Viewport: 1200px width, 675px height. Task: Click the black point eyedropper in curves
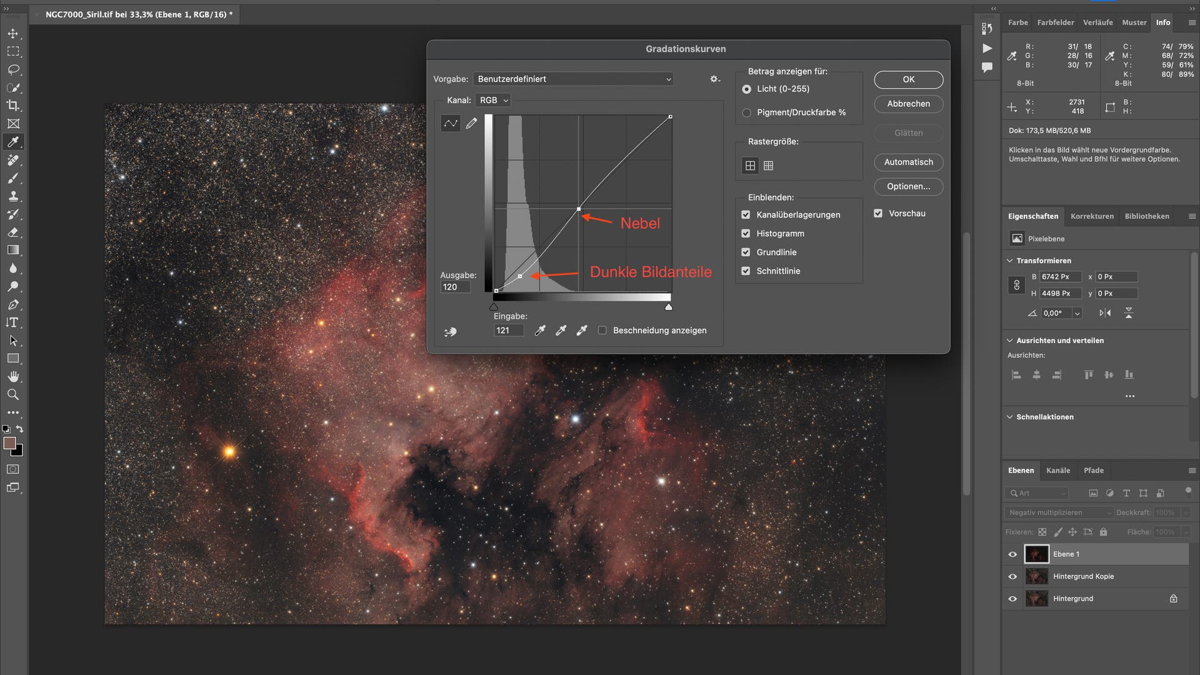[540, 329]
